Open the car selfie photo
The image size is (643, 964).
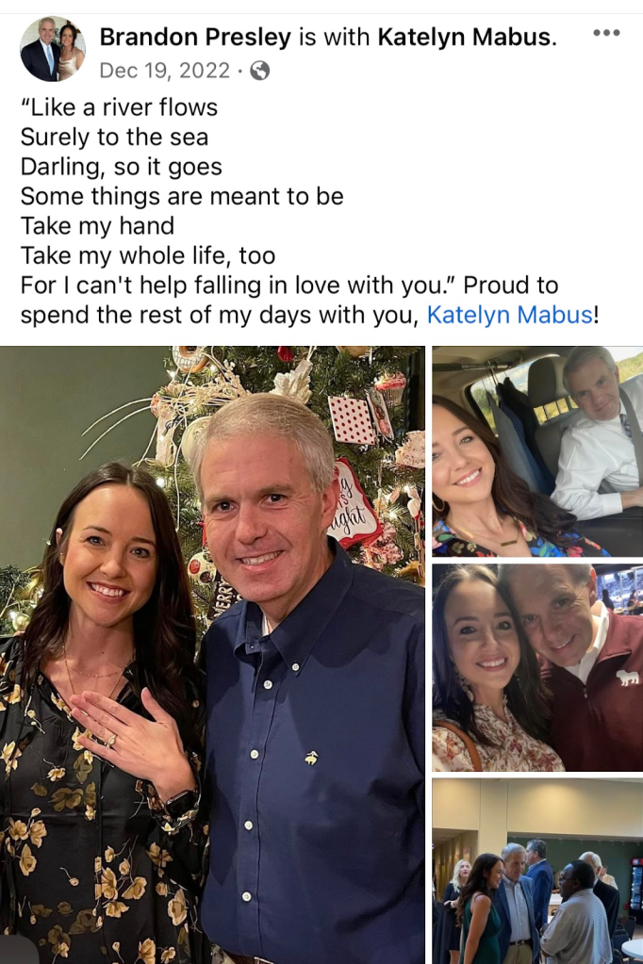(537, 451)
